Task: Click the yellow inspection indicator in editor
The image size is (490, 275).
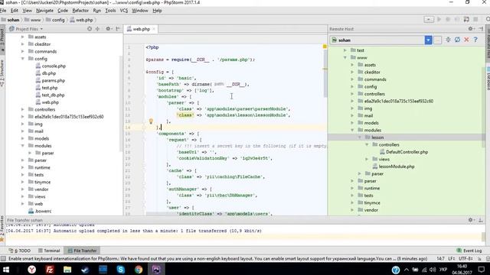Action: pyautogui.click(x=325, y=47)
